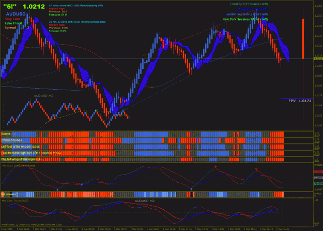Click the bottom AUDUSD M2 Trix panel title
Viewport: 323px width, 231px height.
coord(145,201)
